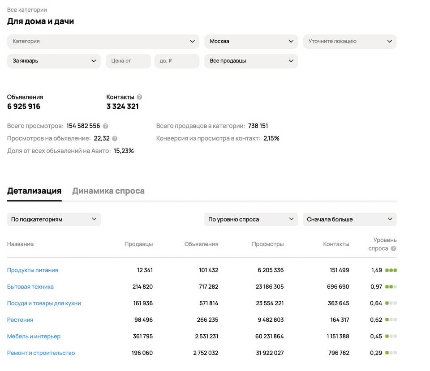Click help icon near Уровень спроса header

(x=393, y=249)
